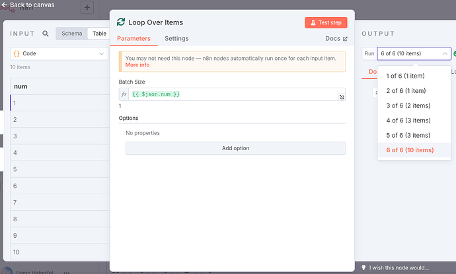The width and height of the screenshot is (456, 274).
Task: Click the Test step button
Action: click(326, 22)
